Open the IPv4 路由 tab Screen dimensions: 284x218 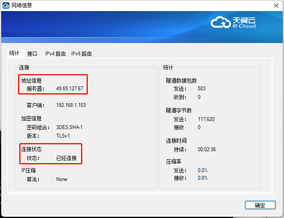click(x=55, y=54)
